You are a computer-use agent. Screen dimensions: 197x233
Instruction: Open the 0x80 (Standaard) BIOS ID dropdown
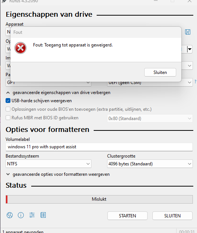tap(150, 119)
